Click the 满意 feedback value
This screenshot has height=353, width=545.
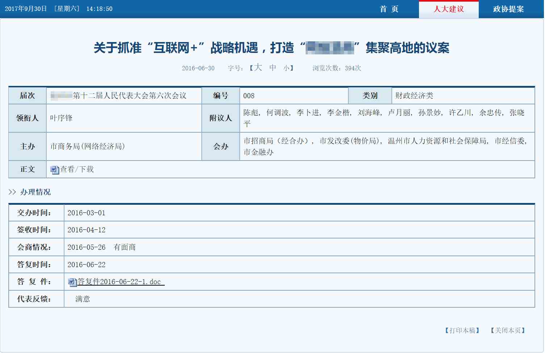[x=83, y=299]
